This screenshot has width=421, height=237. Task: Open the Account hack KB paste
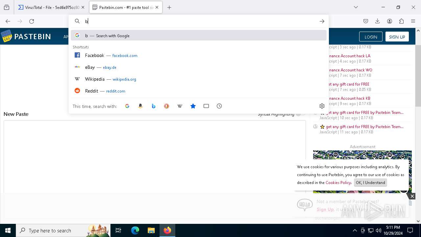point(349,98)
